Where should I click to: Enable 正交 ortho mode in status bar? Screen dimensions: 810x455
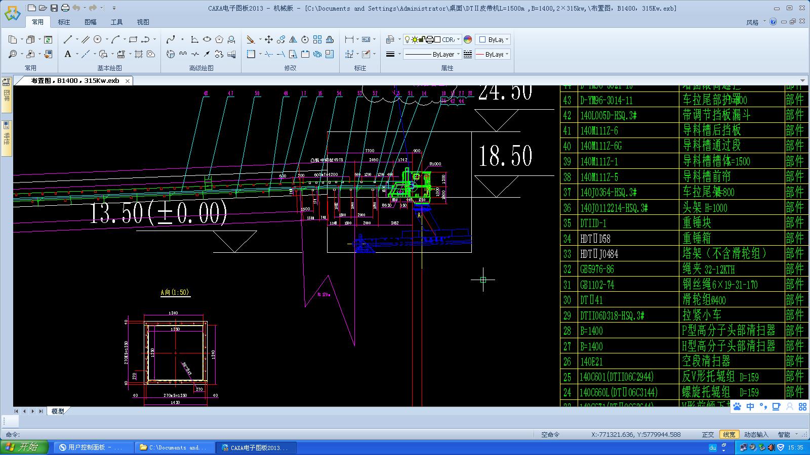coord(708,434)
